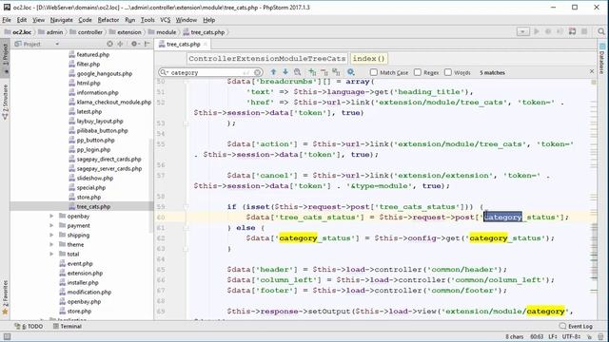Open Project panel settings gear
Image resolution: width=609 pixels, height=342 pixels.
point(134,44)
